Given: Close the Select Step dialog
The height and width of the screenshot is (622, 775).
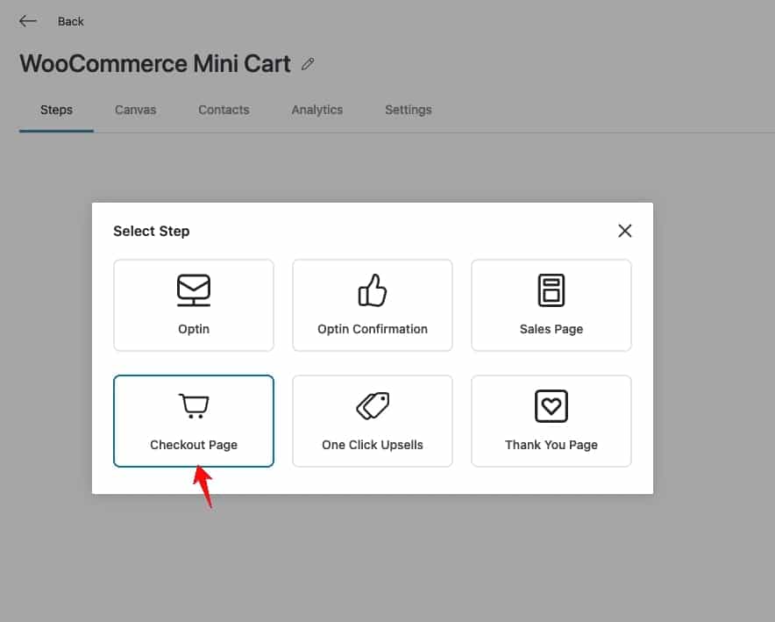Looking at the screenshot, I should click(x=625, y=231).
